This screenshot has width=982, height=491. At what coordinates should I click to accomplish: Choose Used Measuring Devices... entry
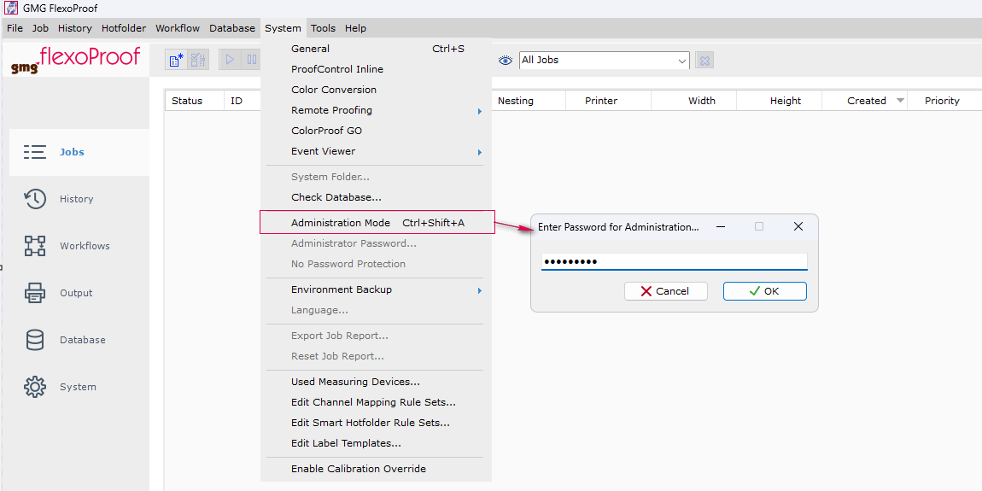(x=377, y=382)
